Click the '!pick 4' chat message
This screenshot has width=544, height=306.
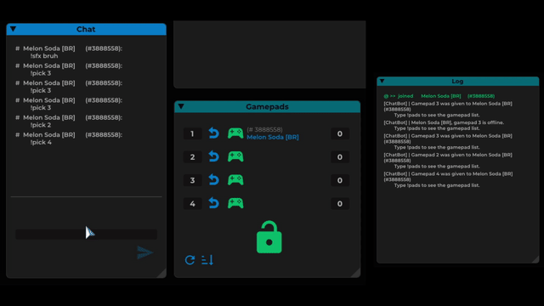click(x=41, y=142)
